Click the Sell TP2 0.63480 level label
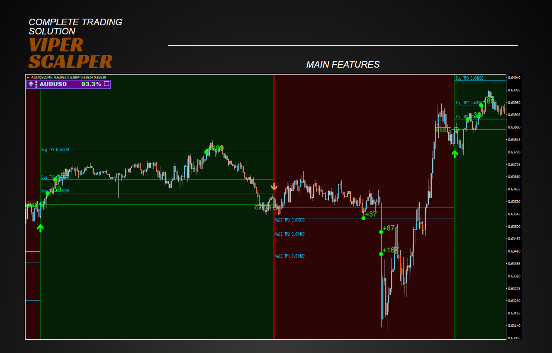Screen dimensions: 552x353 point(289,234)
